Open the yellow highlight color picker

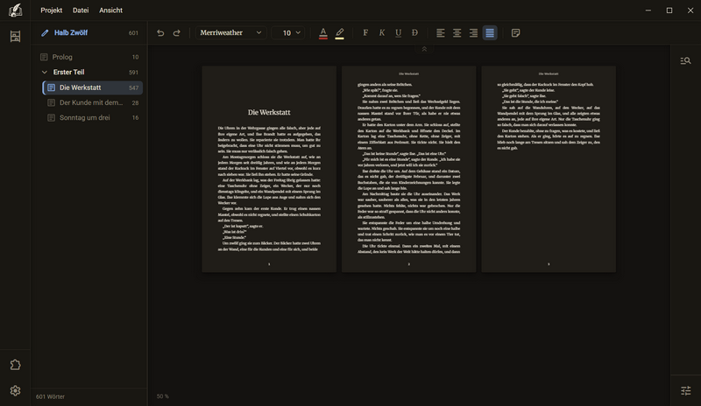[339, 32]
